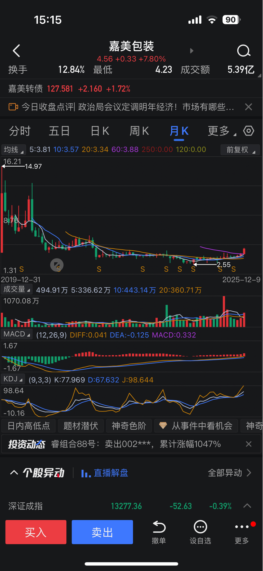Screen dimensions: 263x571
Task: Switch to 五日 chart tab
Action: pyautogui.click(x=60, y=131)
